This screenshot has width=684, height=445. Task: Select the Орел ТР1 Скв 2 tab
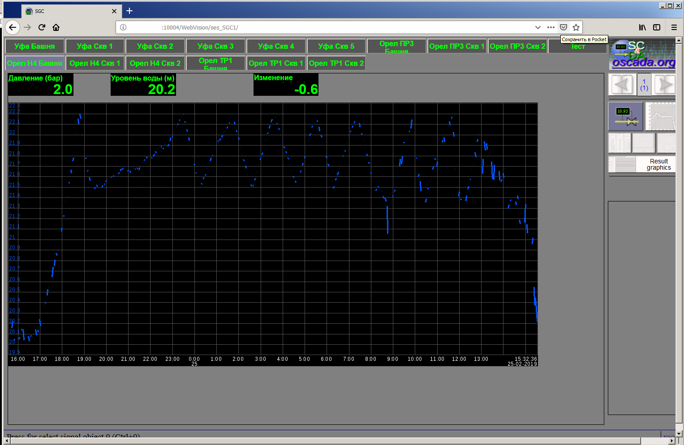click(x=336, y=63)
